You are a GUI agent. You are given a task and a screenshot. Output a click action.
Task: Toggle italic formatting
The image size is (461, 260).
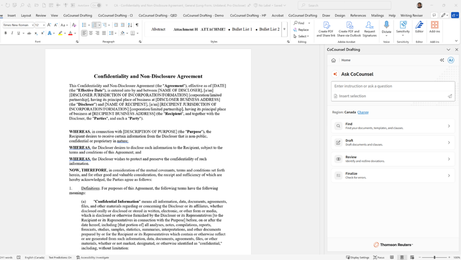point(12,33)
